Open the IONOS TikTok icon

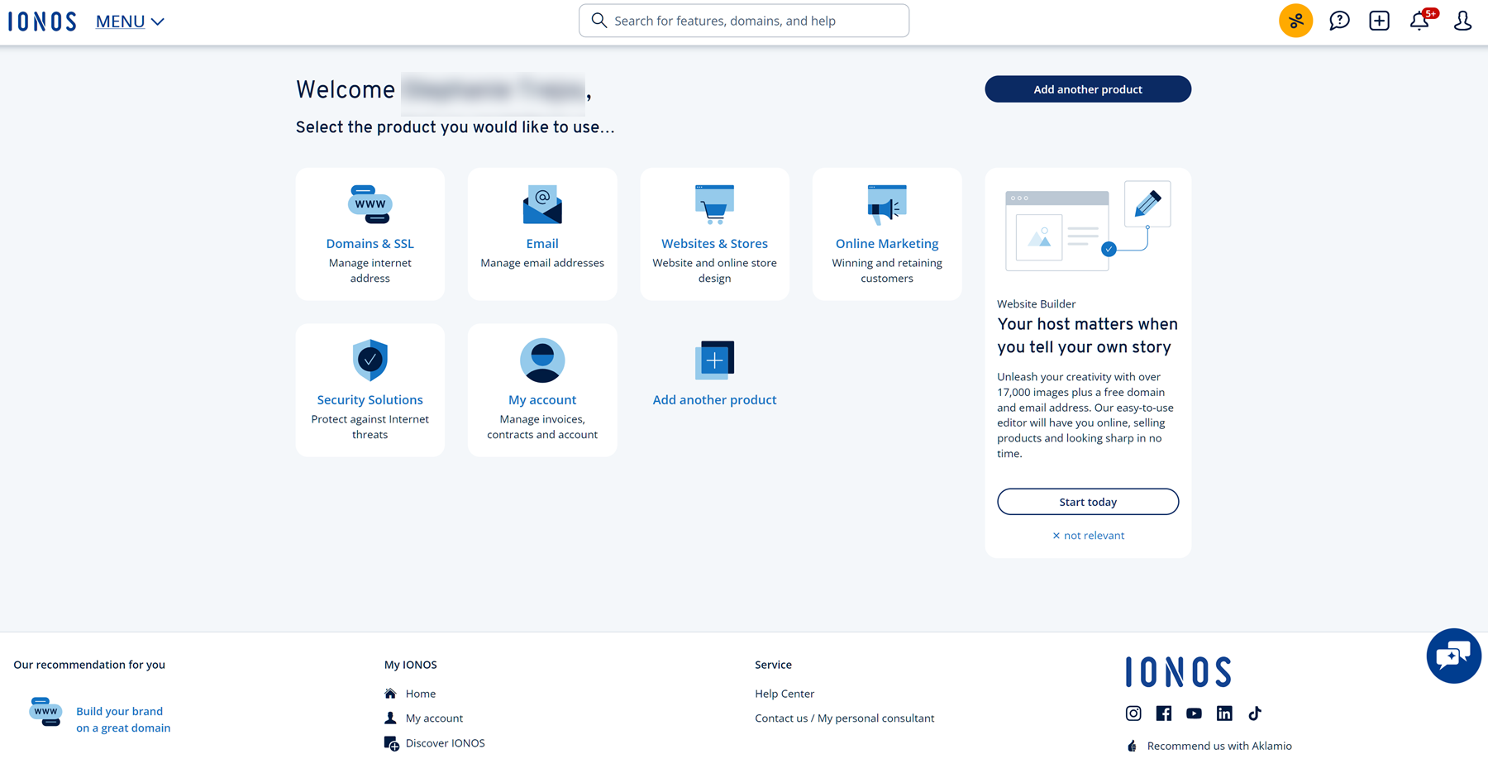coord(1255,713)
